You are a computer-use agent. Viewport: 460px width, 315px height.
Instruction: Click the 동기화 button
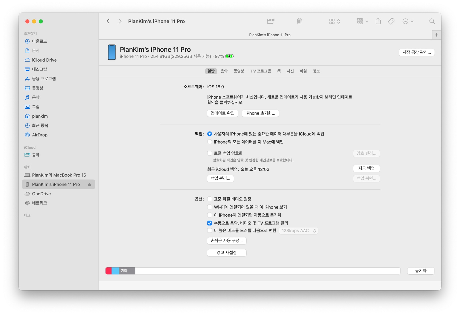pyautogui.click(x=421, y=271)
